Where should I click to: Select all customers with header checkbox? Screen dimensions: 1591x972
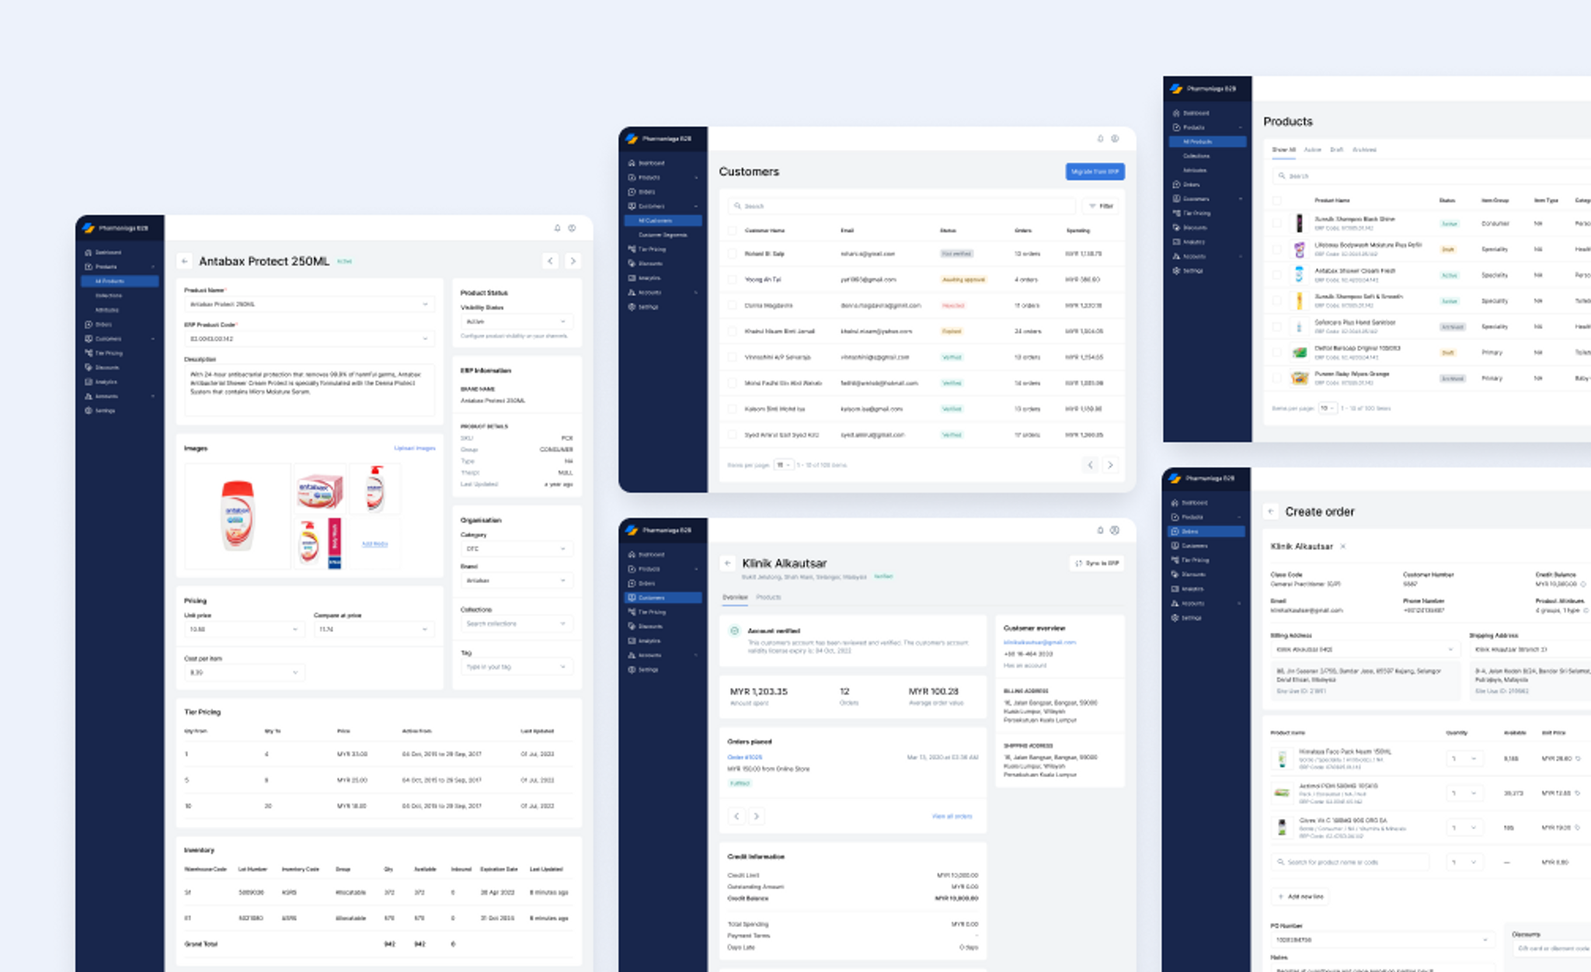point(732,231)
